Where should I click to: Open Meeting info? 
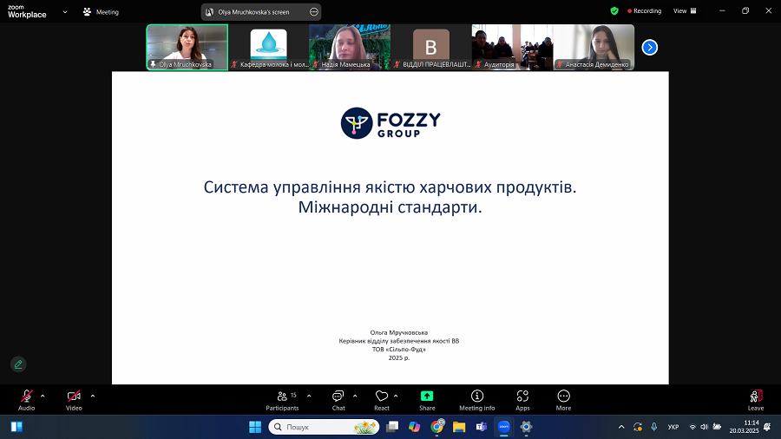[x=477, y=400]
